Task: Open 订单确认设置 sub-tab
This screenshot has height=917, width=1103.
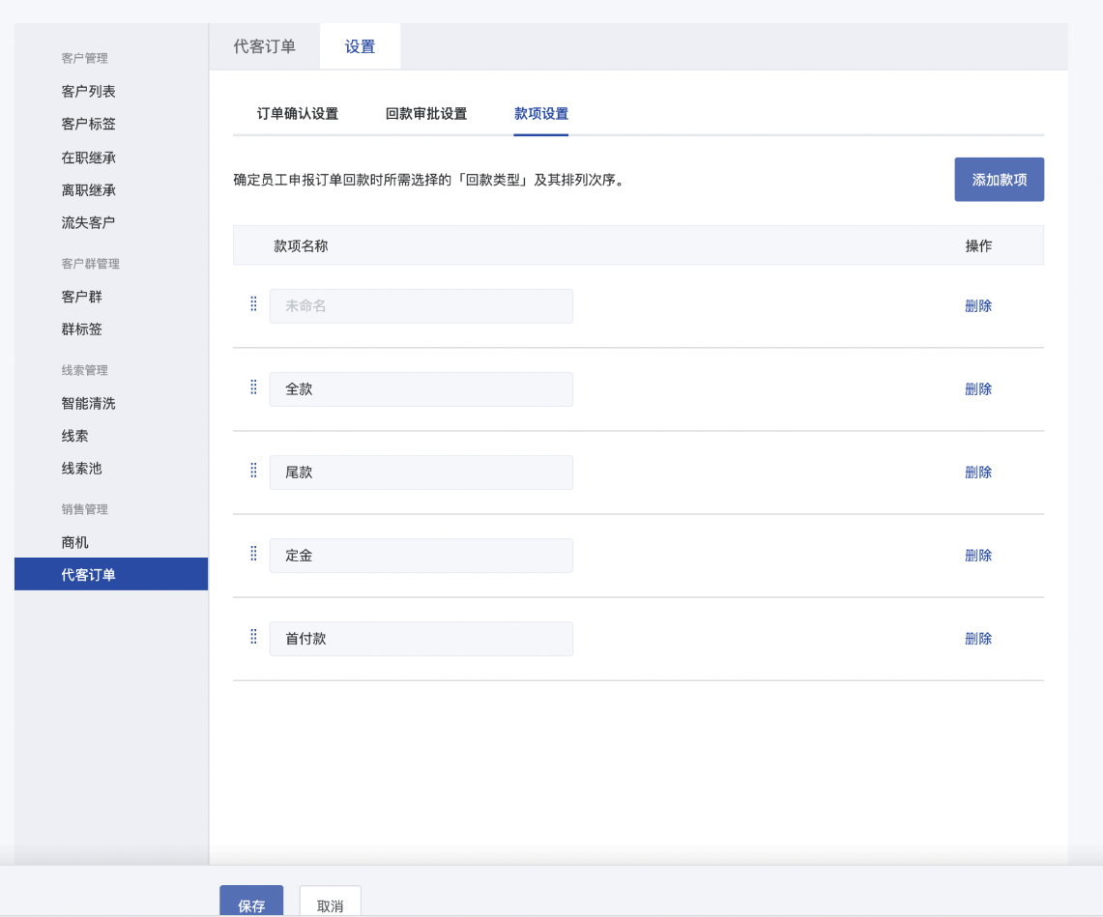Action: tap(298, 114)
